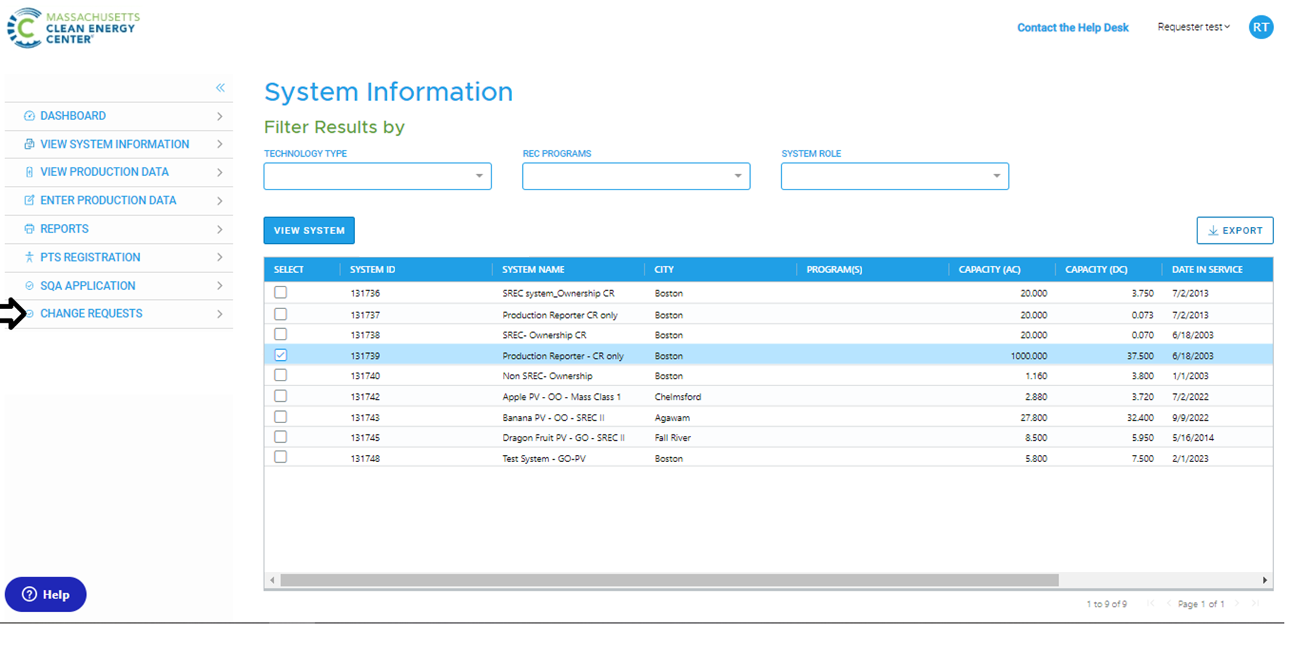The width and height of the screenshot is (1309, 650).
Task: Click the horizontal scrollbar under the table
Action: point(669,580)
